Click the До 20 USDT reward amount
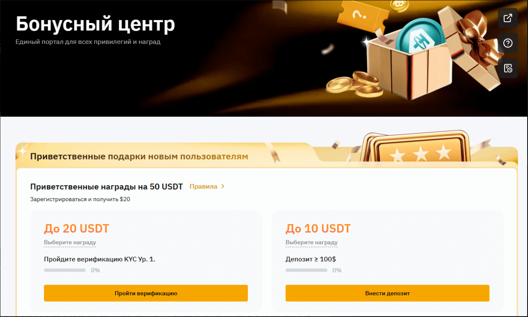 (x=76, y=228)
